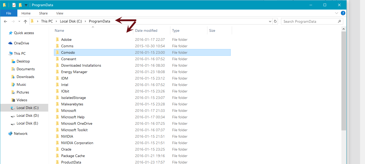Open the address bar history dropdown
The width and height of the screenshot is (365, 164).
pos(270,21)
